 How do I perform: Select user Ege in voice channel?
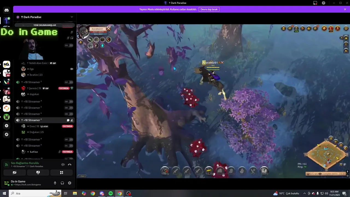click(47, 69)
